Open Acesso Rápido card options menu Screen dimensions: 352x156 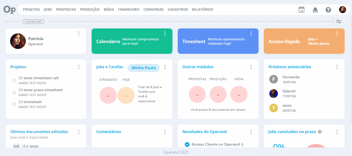pyautogui.click(x=337, y=34)
